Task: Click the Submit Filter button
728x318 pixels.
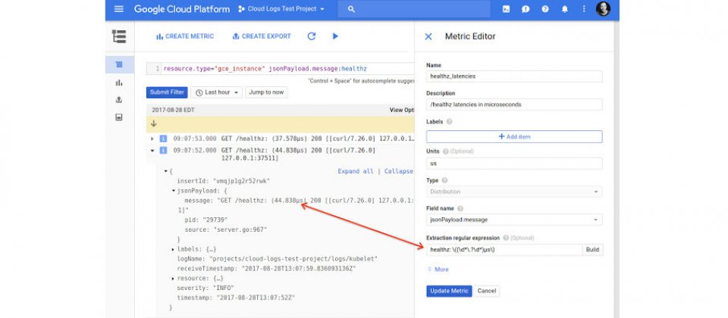Action: pos(167,92)
